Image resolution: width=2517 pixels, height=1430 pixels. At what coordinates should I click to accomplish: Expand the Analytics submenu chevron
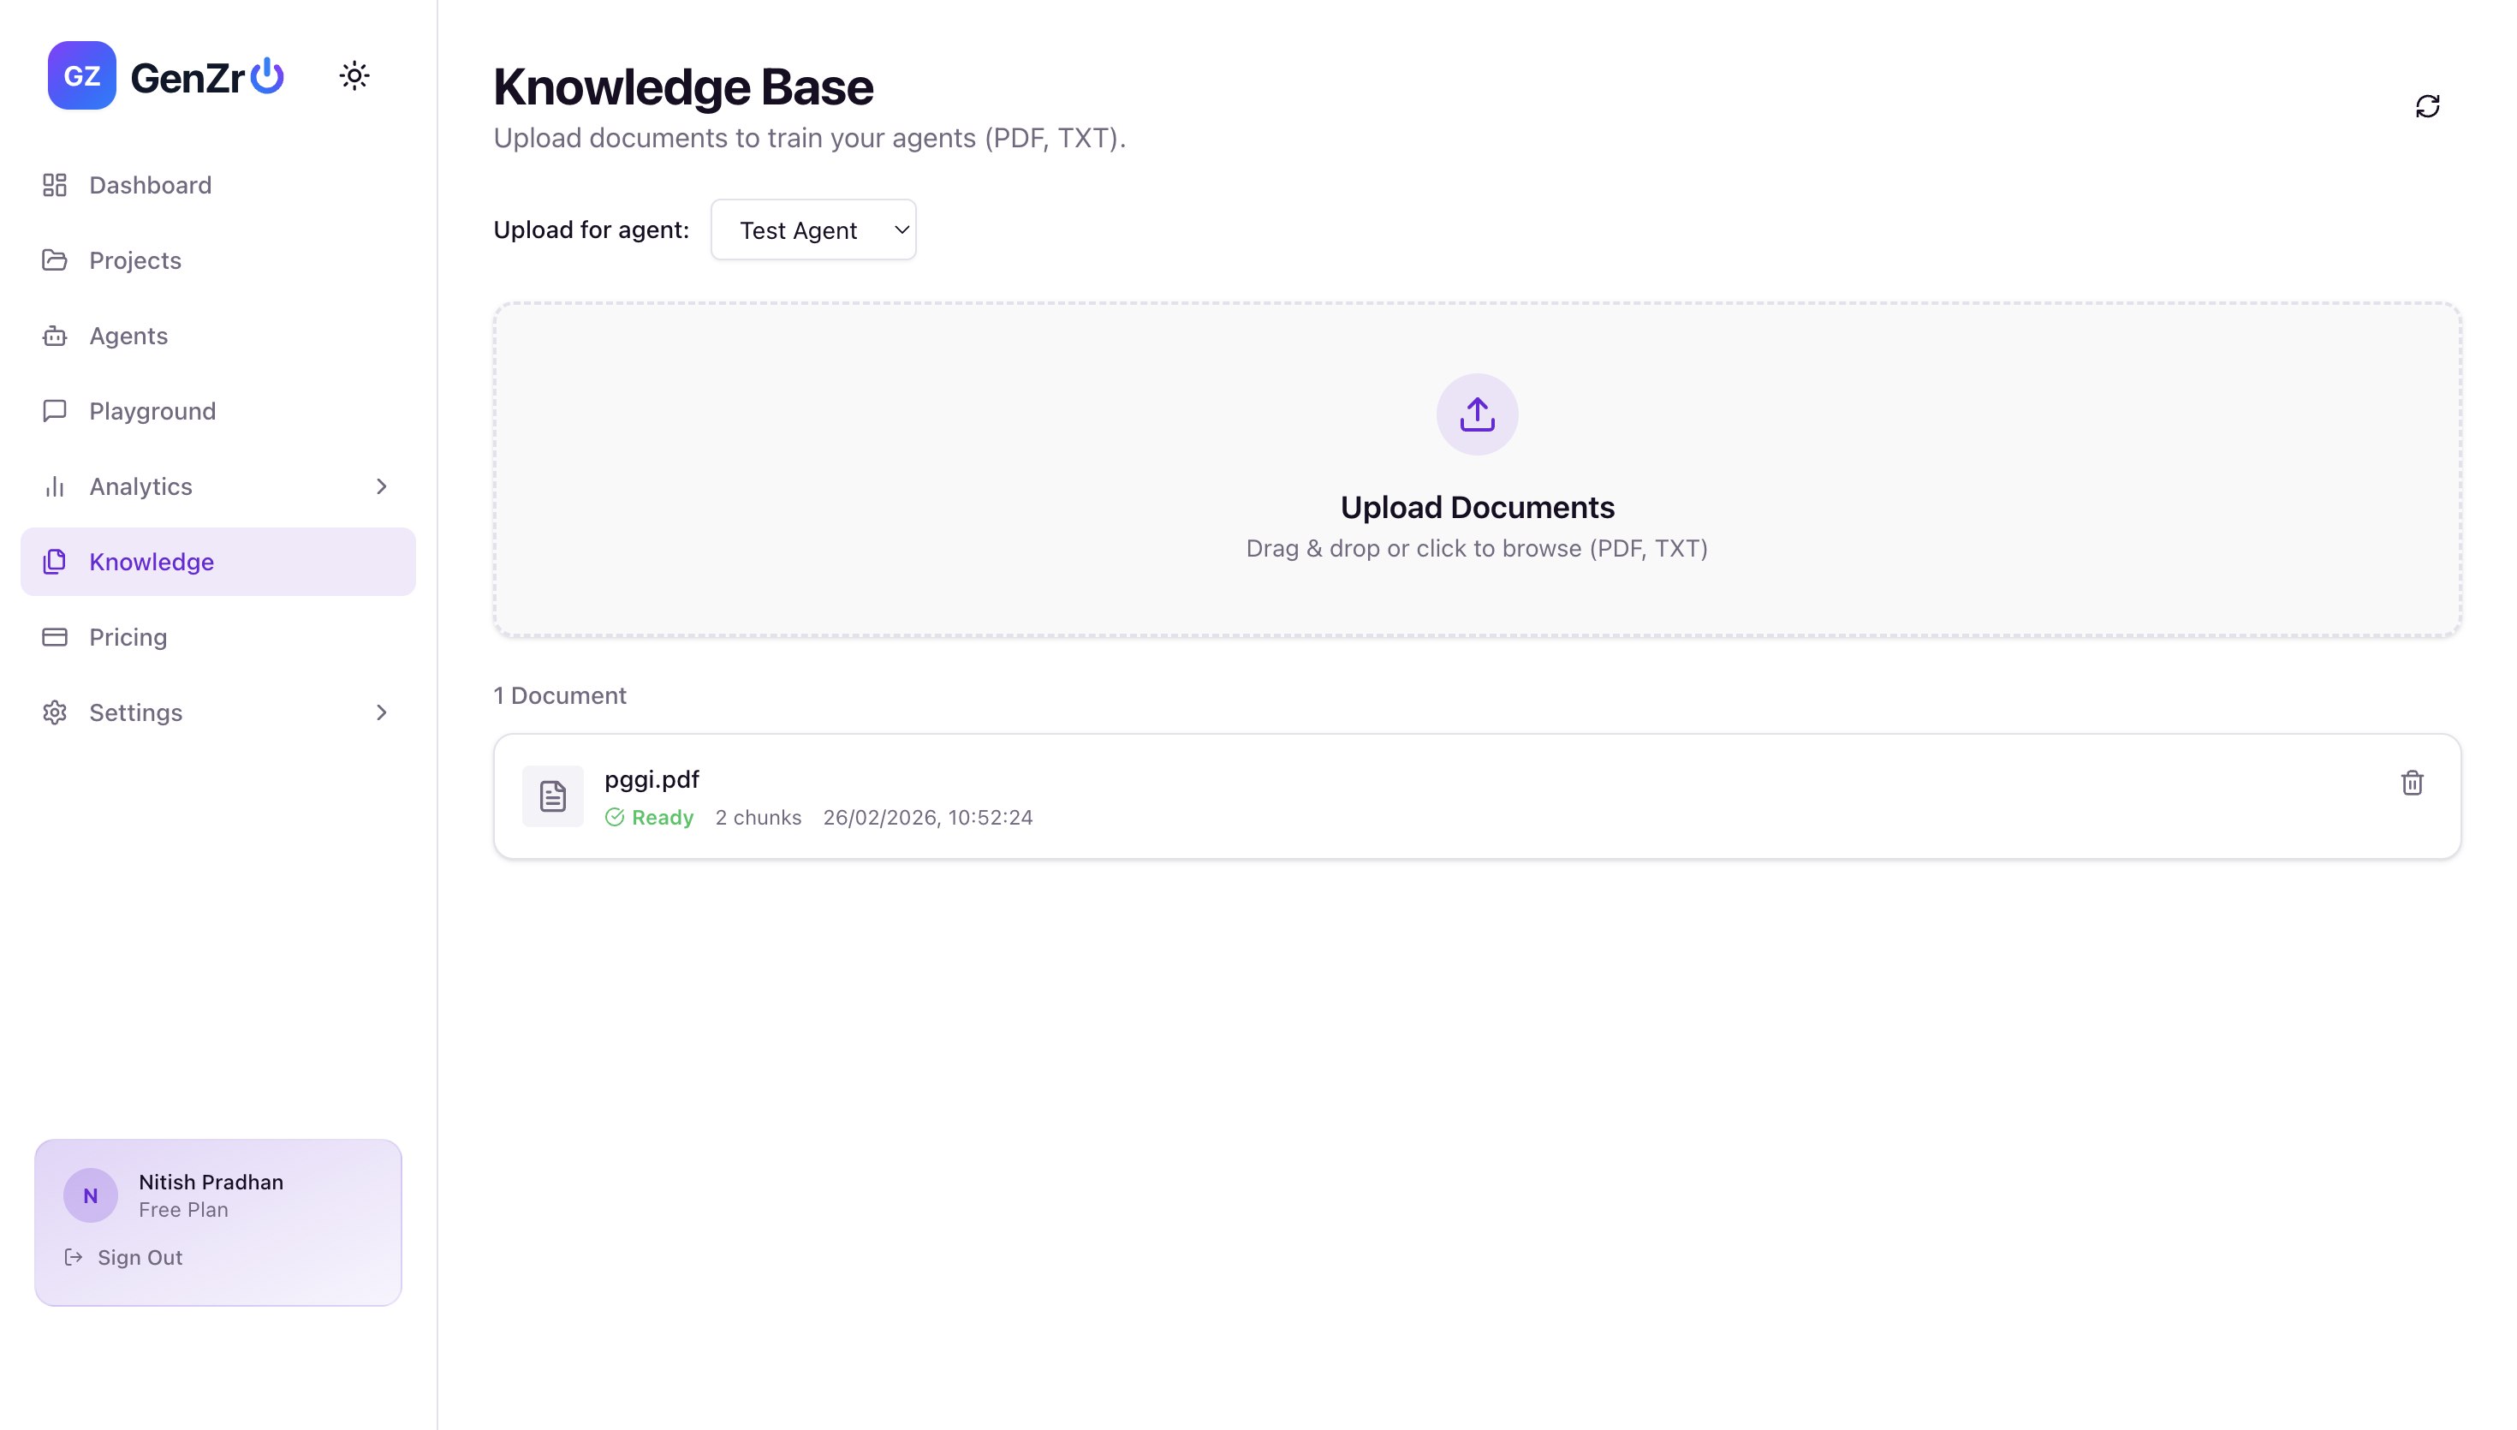[x=382, y=486]
